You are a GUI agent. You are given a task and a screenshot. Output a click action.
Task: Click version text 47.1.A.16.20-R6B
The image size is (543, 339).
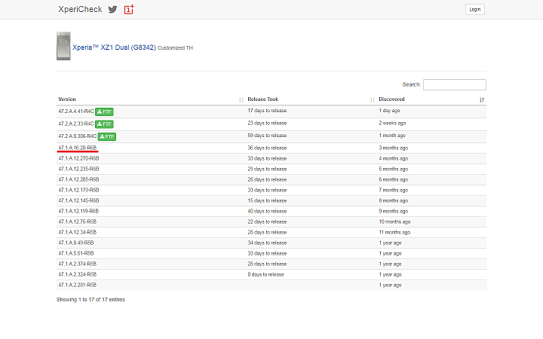point(77,148)
